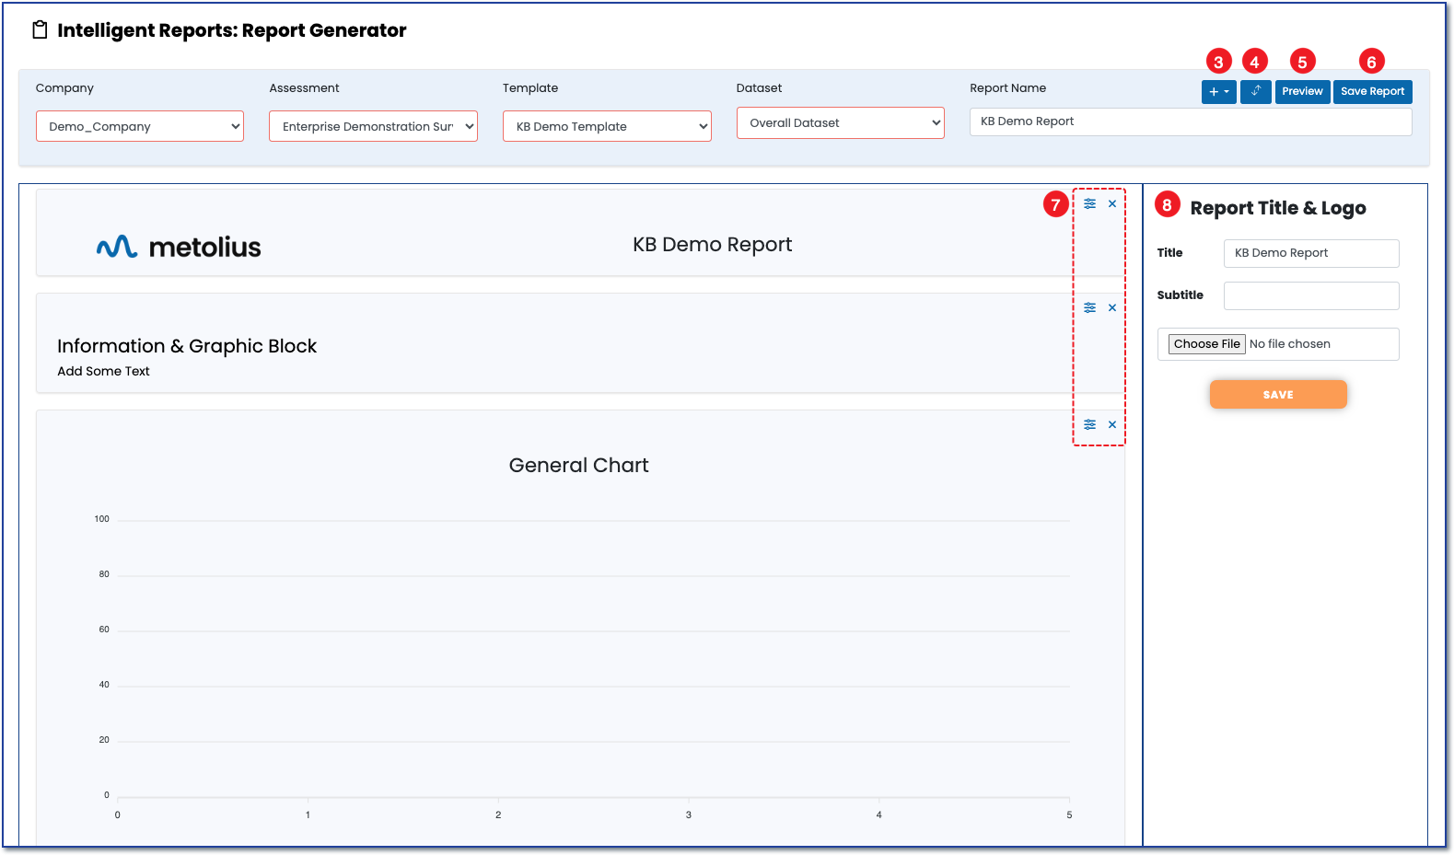Viewport: 1454px width, 855px height.
Task: Open the Assessment dropdown
Action: (373, 127)
